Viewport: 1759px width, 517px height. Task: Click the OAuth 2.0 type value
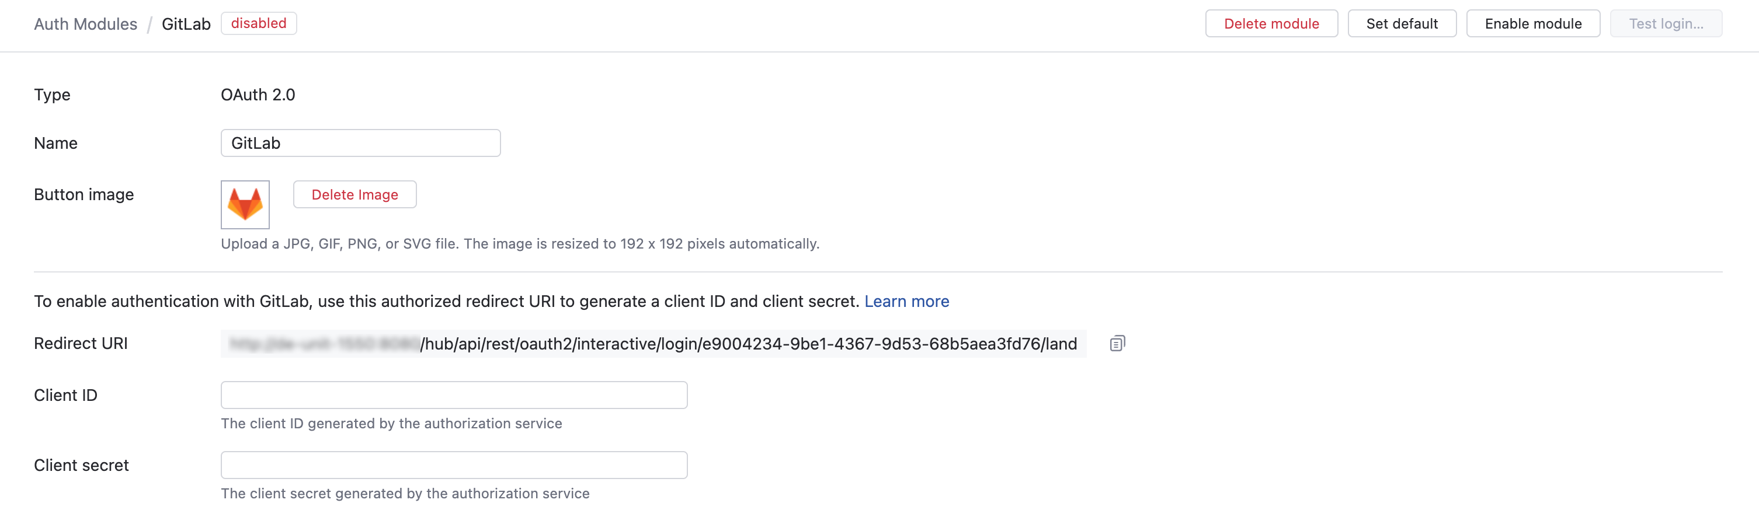258,95
